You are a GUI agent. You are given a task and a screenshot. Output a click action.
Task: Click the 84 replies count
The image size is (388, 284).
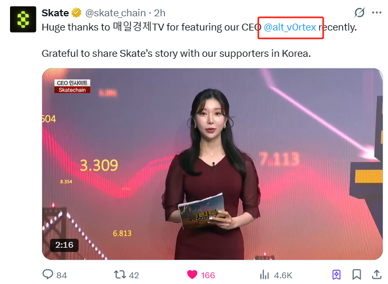pos(62,275)
